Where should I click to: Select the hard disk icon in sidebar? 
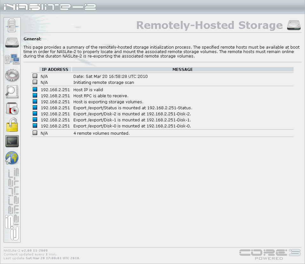coord(12,43)
